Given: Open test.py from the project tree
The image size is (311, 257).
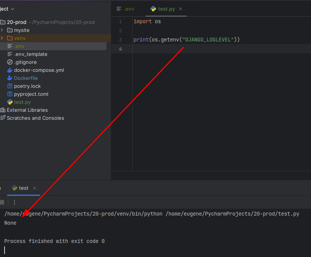Looking at the screenshot, I should point(22,102).
